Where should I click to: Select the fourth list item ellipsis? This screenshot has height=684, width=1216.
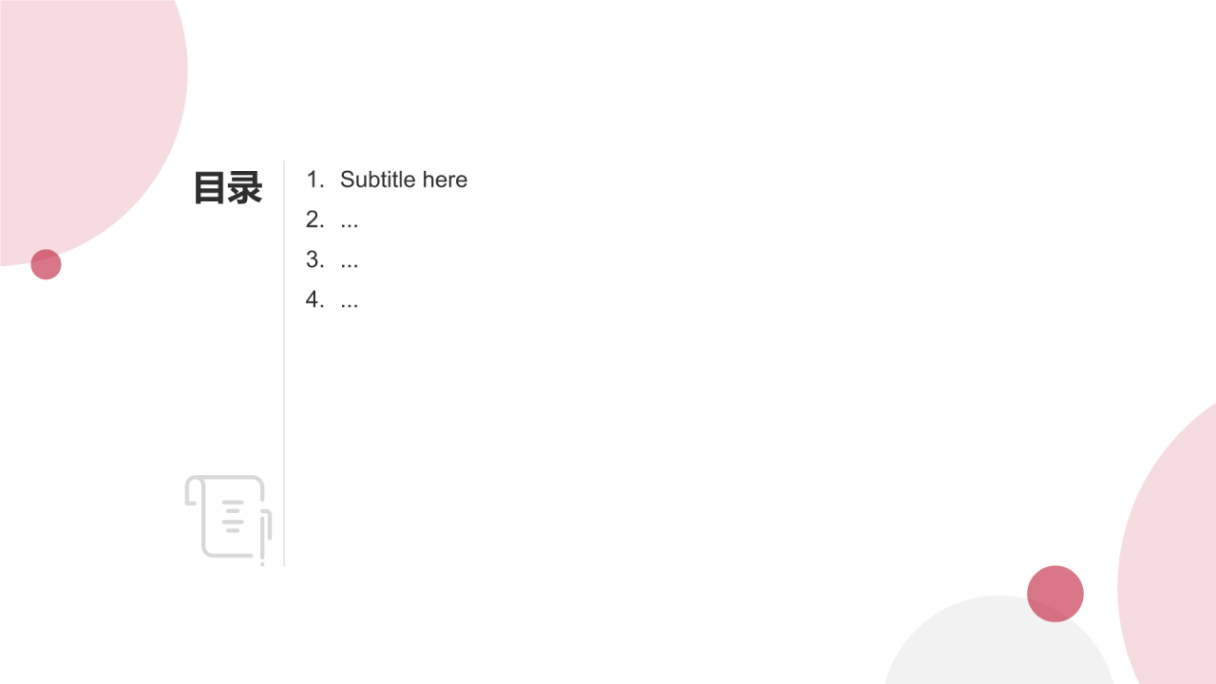(x=350, y=300)
